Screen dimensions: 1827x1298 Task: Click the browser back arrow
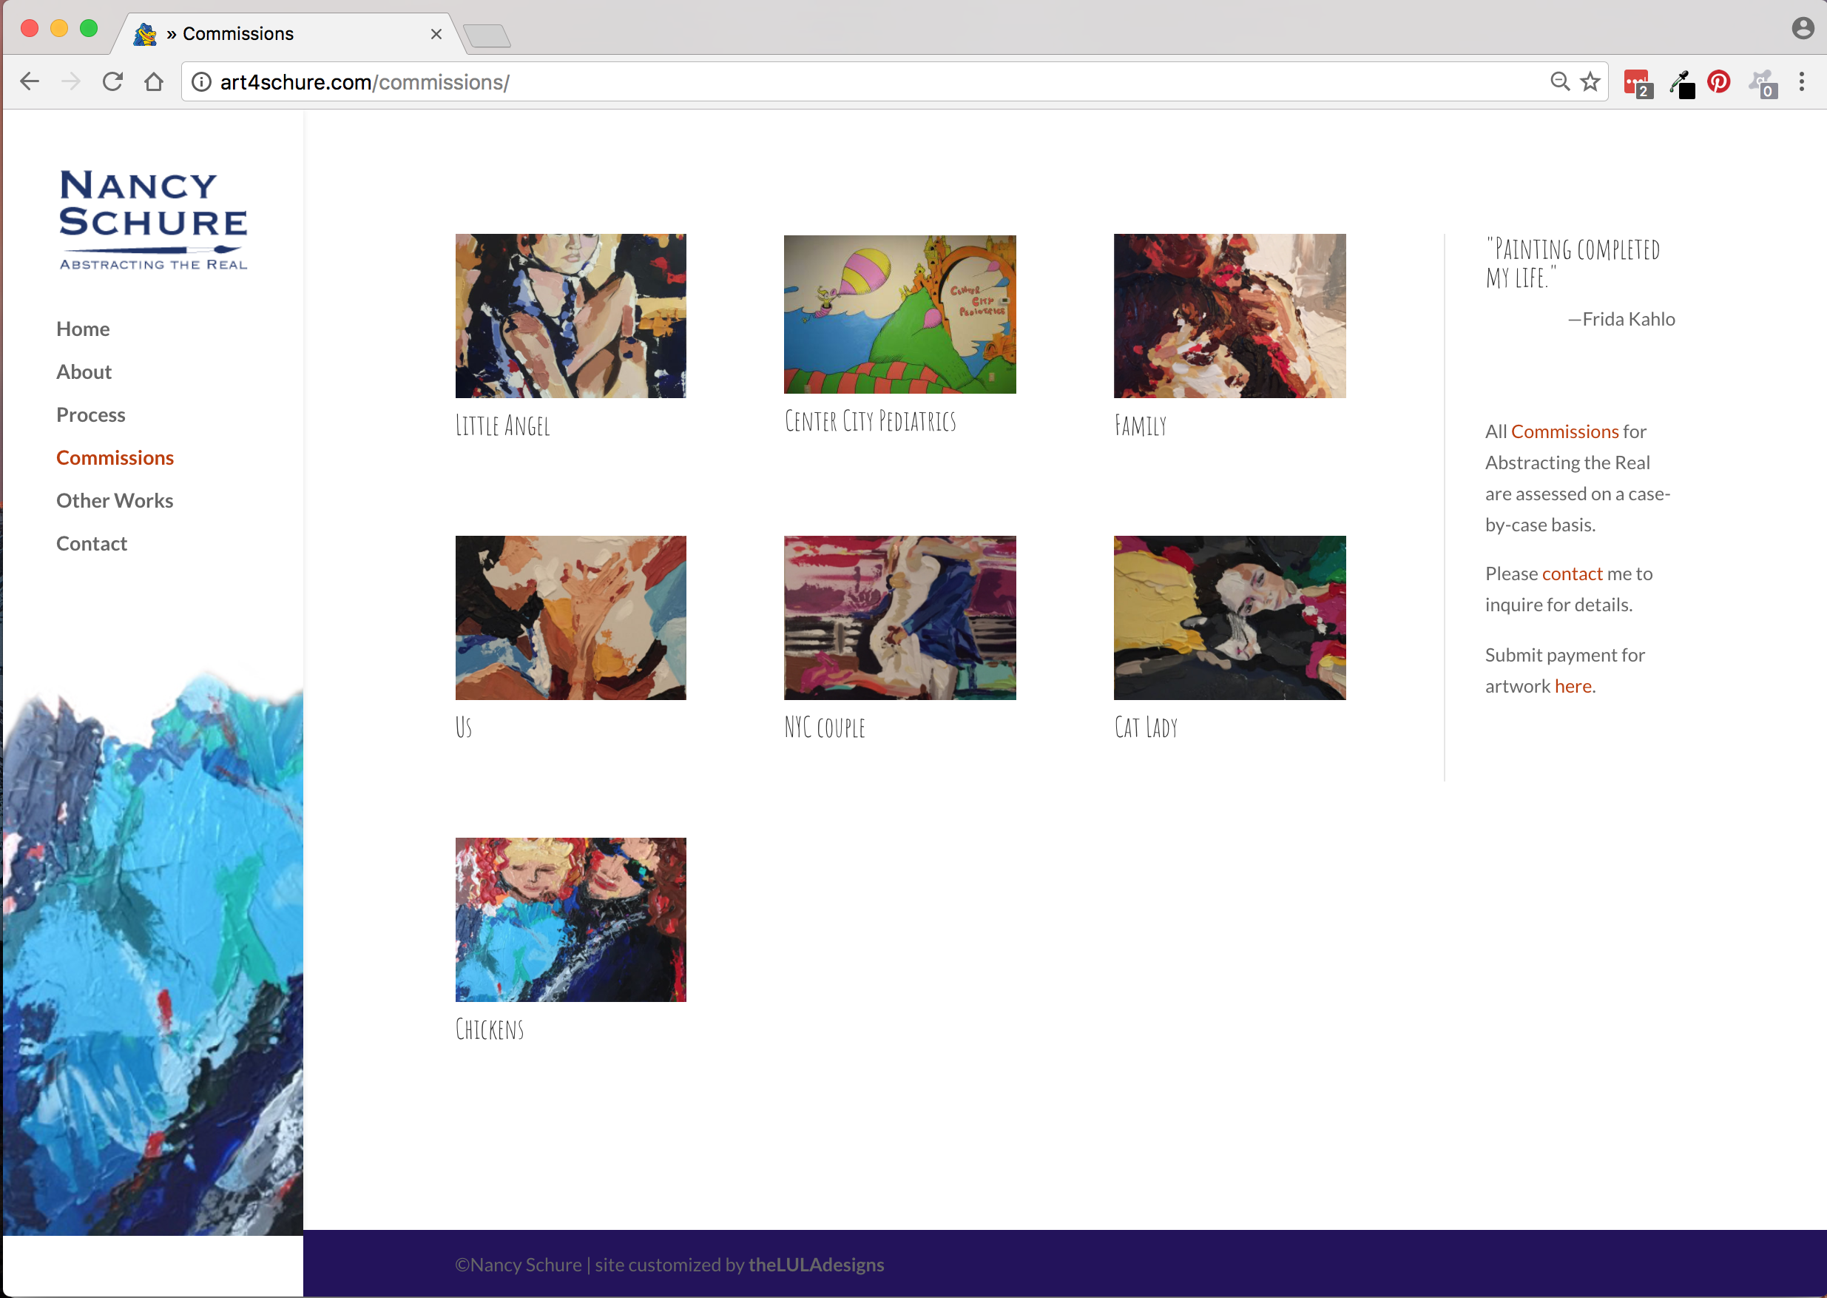[30, 81]
